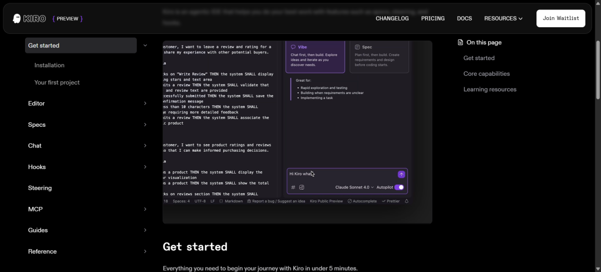This screenshot has width=601, height=272.
Task: Click Report a bug / Suggest an idea
Action: (276, 201)
